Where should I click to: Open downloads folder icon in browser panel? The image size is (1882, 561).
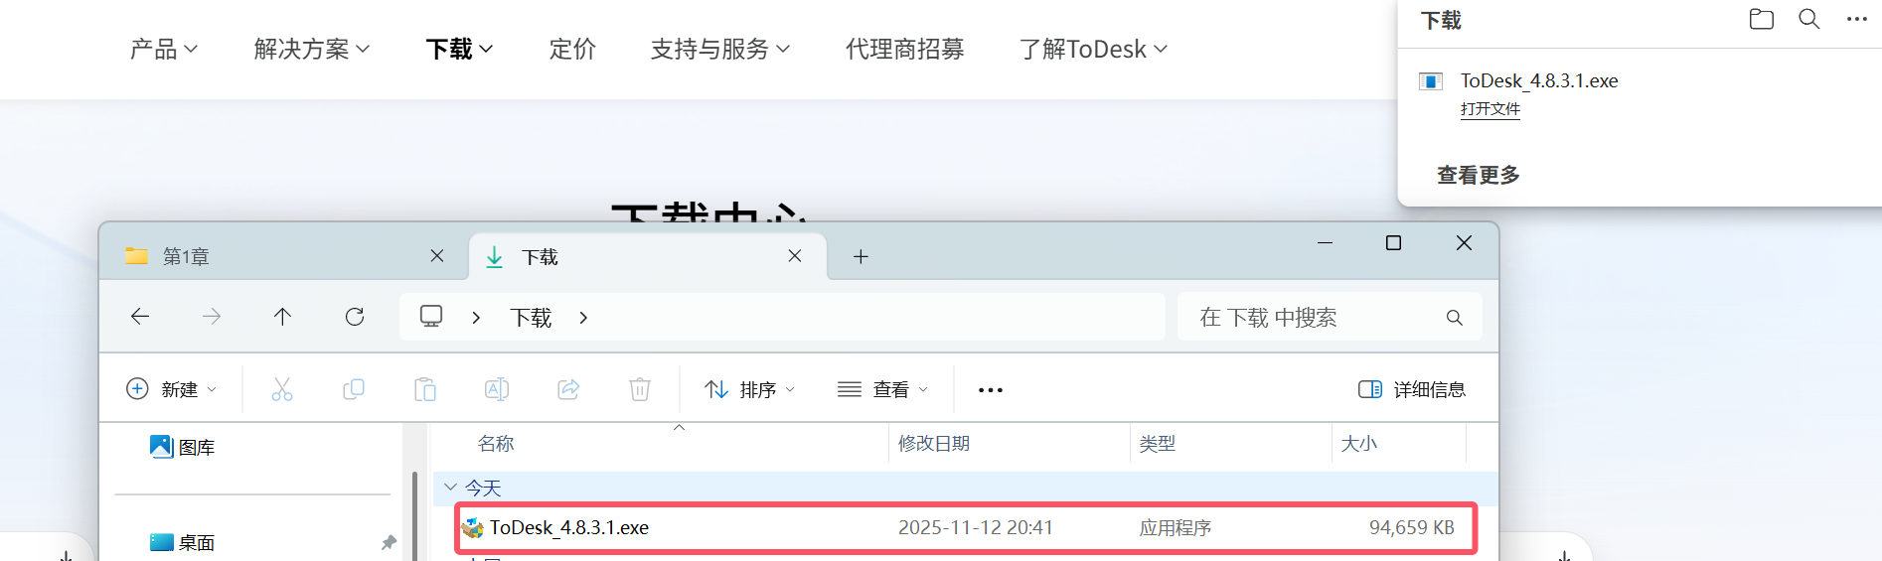click(1761, 19)
